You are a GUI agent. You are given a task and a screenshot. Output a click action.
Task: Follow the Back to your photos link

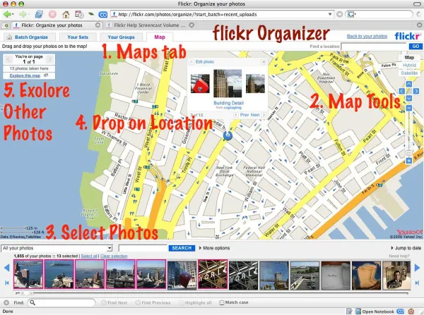[367, 36]
